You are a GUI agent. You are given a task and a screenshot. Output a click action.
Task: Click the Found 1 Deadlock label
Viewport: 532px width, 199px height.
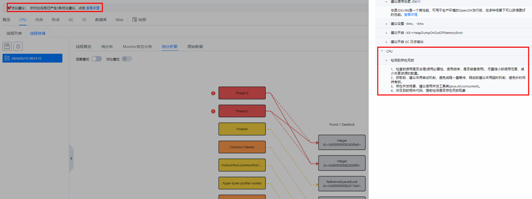[x=342, y=125]
